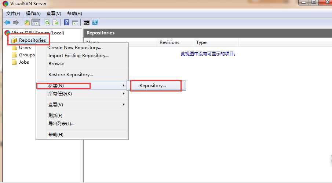Image resolution: width=332 pixels, height=183 pixels.
Task: Click the Groups folder icon
Action: tap(14, 55)
